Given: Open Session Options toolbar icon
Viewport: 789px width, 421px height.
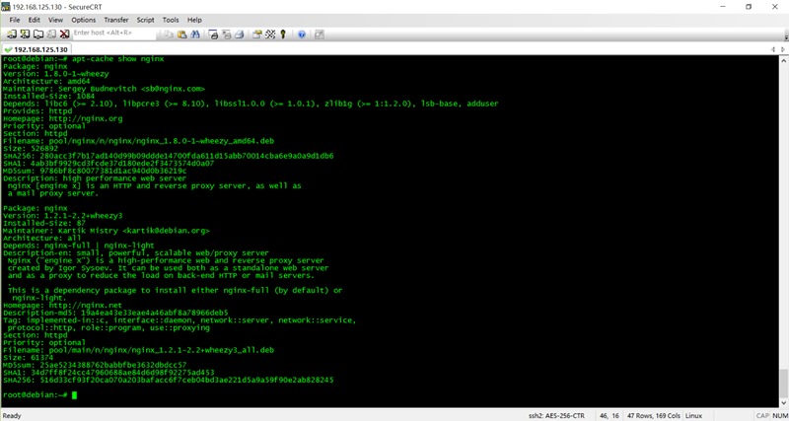Looking at the screenshot, I should coord(257,35).
